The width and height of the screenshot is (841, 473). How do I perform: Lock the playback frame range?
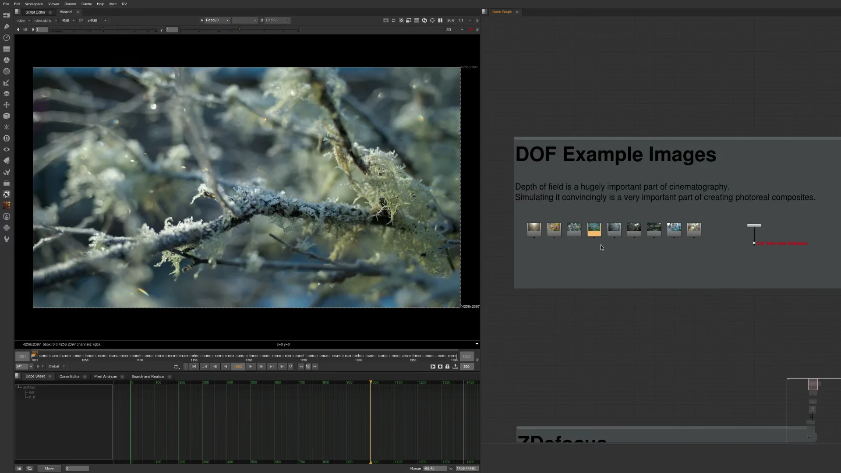pos(447,367)
